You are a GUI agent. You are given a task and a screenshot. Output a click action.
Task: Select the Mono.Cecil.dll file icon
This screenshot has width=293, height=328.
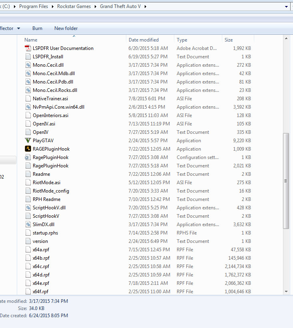click(x=28, y=65)
